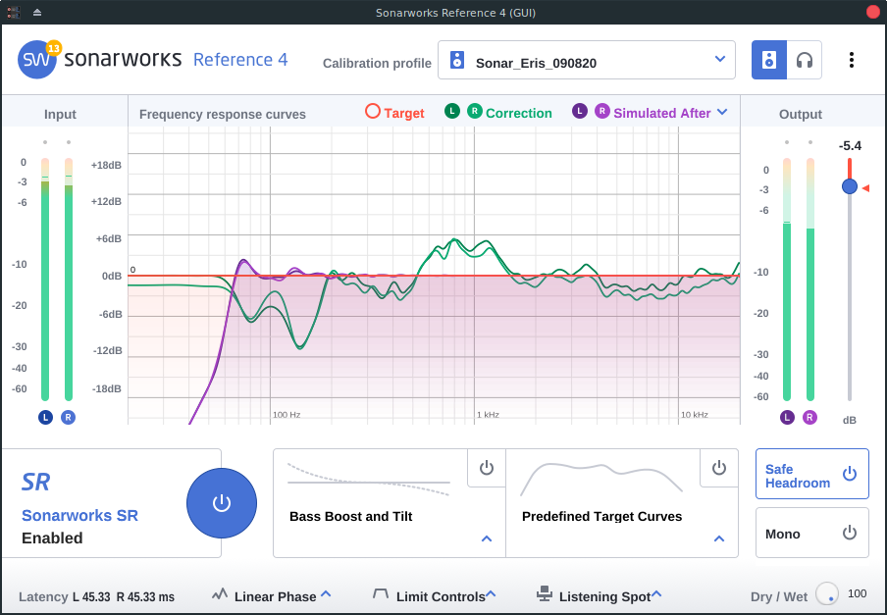Click the Target legend label
Viewport: 887px width, 615px height.
[404, 113]
